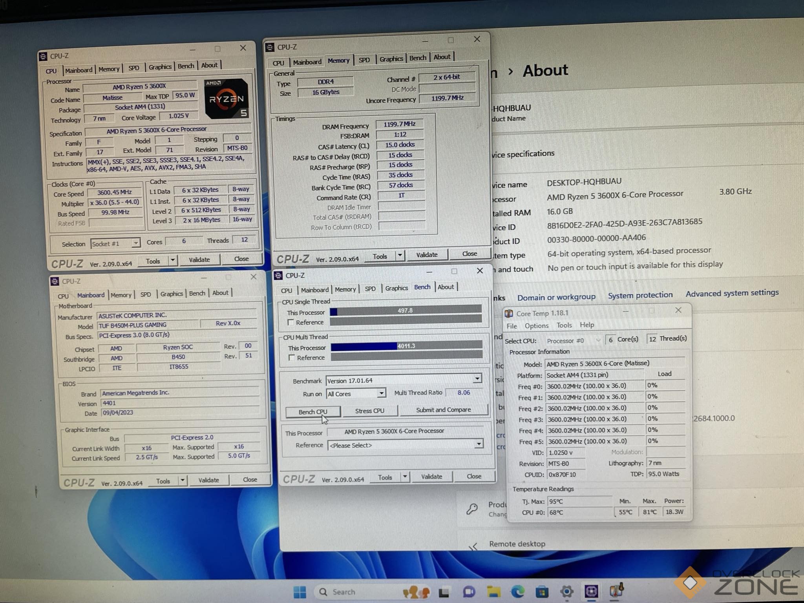This screenshot has width=804, height=603.
Task: Expand the Benchmark version dropdown
Action: 477,379
